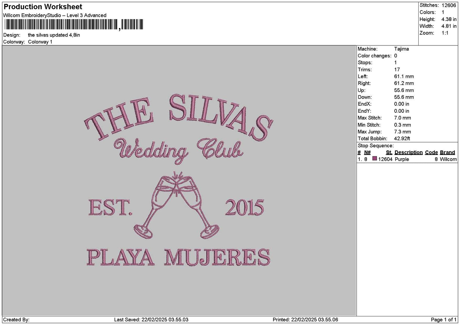Click the 'Description' column header

[x=409, y=152]
